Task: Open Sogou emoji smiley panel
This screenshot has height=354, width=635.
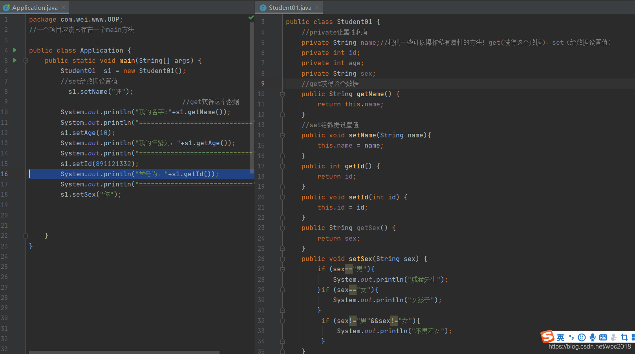Action: (x=582, y=338)
